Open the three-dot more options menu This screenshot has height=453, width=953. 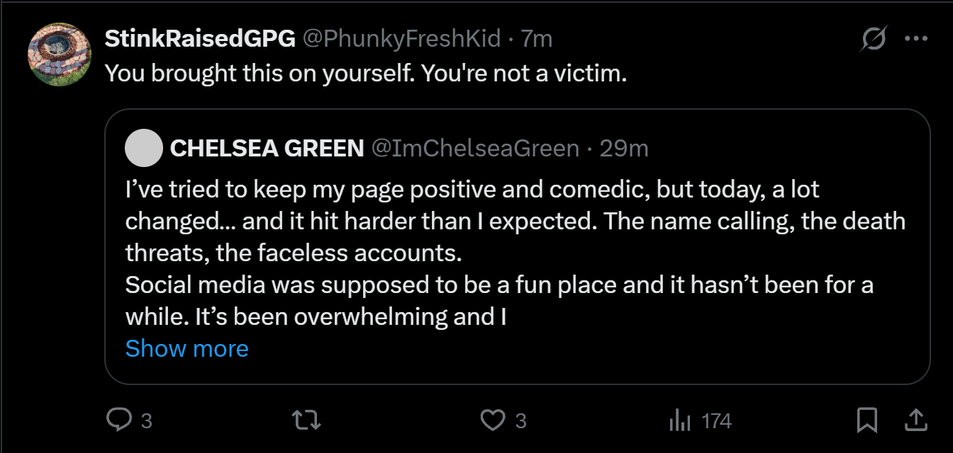pos(915,39)
